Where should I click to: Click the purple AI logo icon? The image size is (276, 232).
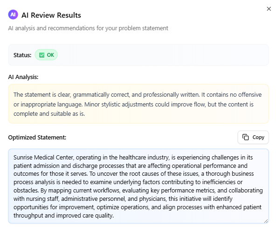tap(13, 14)
